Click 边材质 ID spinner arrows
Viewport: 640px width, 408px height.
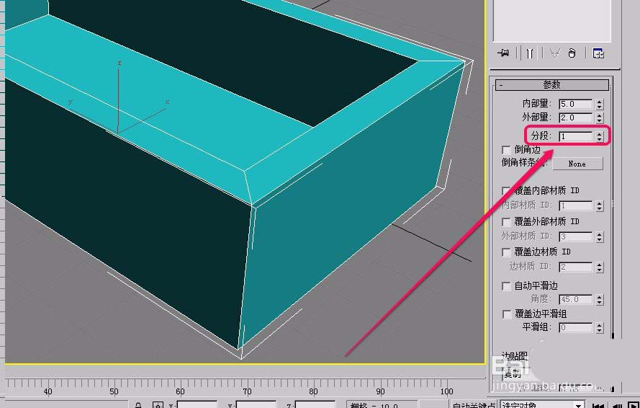coord(599,267)
